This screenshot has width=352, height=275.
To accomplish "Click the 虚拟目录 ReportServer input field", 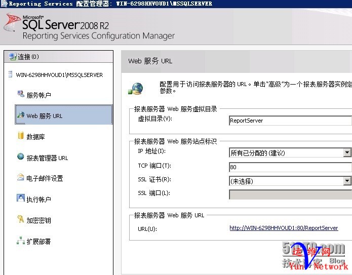I will tap(290, 121).
